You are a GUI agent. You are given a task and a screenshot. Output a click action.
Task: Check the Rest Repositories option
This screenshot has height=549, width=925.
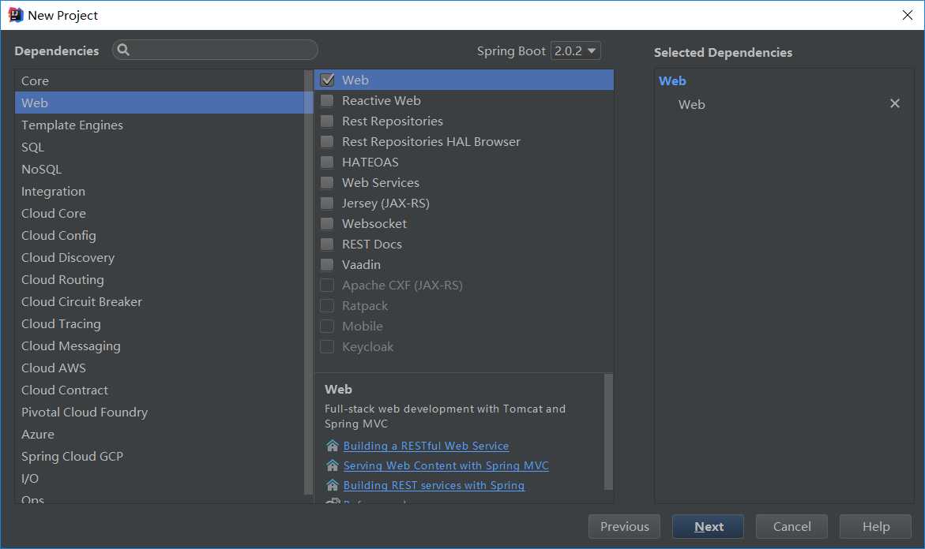click(327, 121)
